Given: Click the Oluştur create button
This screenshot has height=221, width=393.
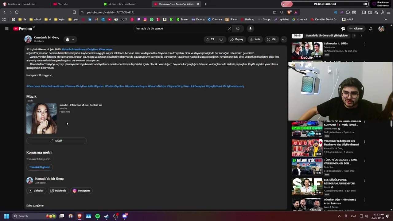Looking at the screenshot, I should (356, 29).
